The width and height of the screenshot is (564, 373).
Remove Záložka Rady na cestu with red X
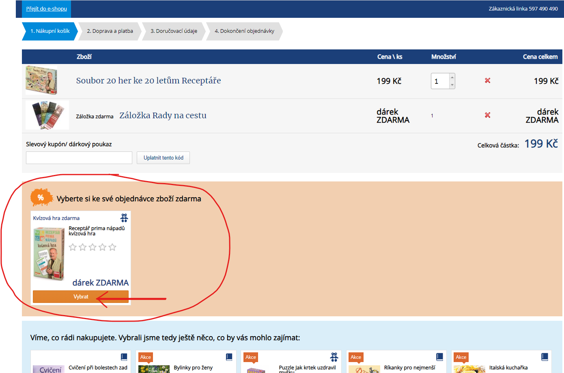[487, 115]
